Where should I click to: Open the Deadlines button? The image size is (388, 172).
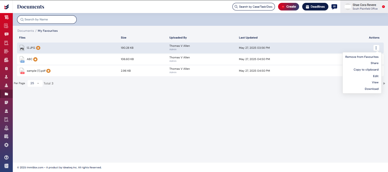pos(315,7)
